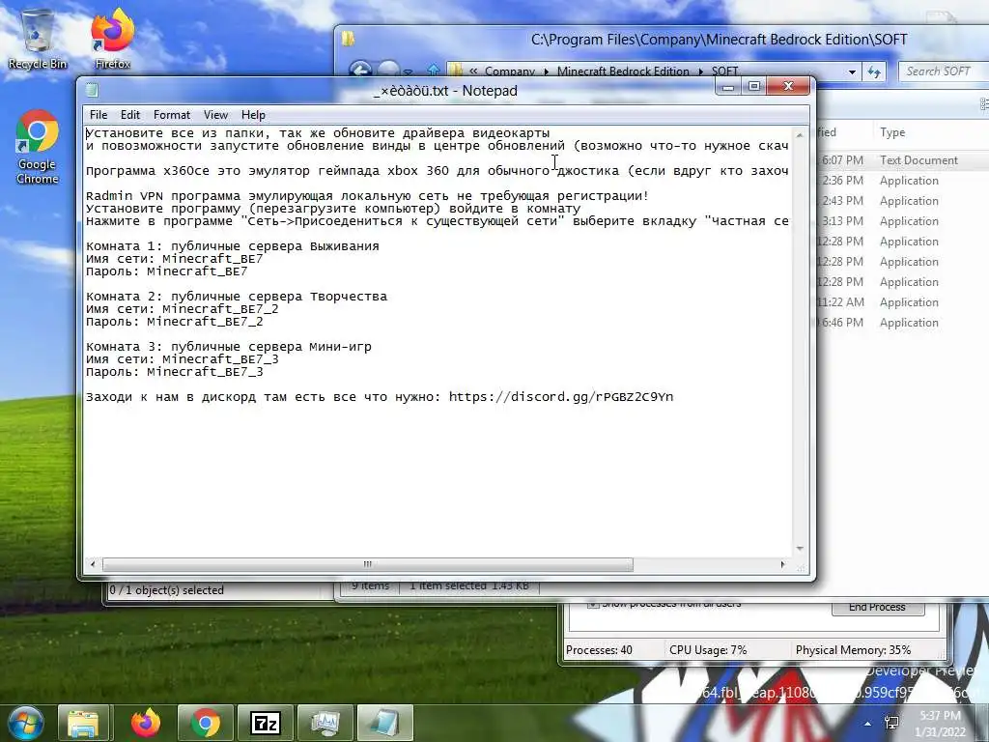Click the discord.gg/rPGBZ2C9Yn URL text in Notepad

click(561, 397)
